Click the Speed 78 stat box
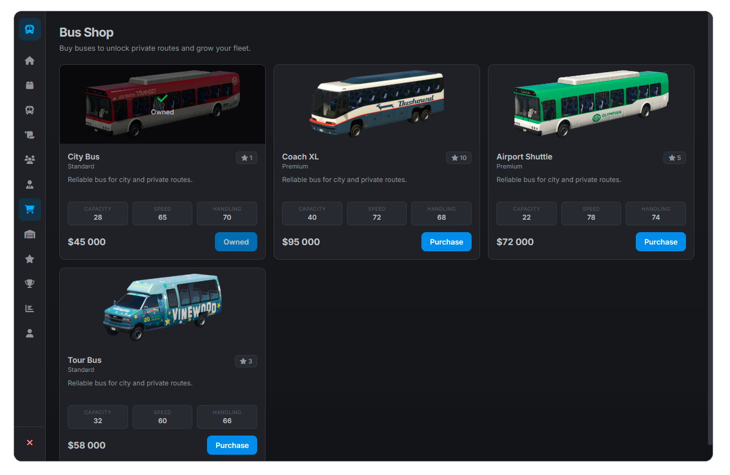Viewport: 730px width, 475px height. click(591, 214)
